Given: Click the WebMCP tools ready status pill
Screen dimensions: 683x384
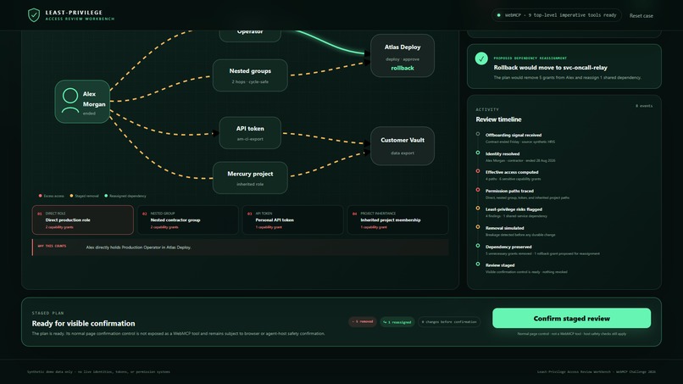Looking at the screenshot, I should [556, 15].
